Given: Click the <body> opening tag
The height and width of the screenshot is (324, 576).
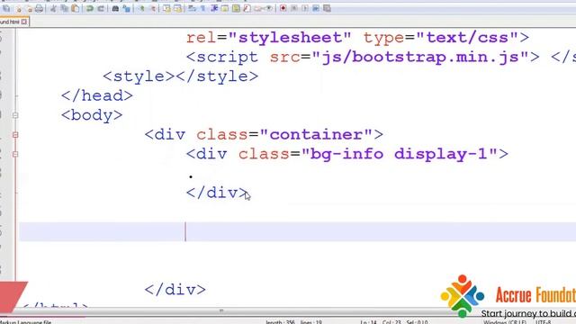Looking at the screenshot, I should tap(92, 115).
